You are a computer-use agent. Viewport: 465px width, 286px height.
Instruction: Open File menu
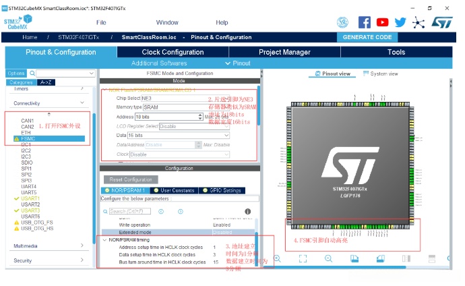coord(101,22)
